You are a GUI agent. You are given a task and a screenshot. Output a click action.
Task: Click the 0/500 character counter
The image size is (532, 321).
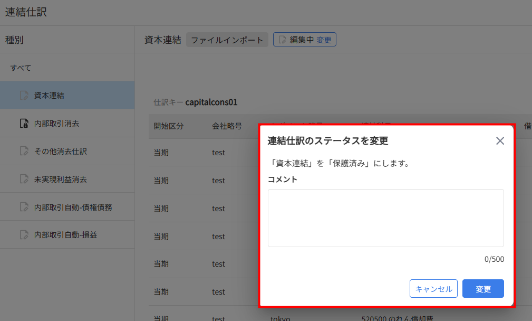click(x=494, y=259)
